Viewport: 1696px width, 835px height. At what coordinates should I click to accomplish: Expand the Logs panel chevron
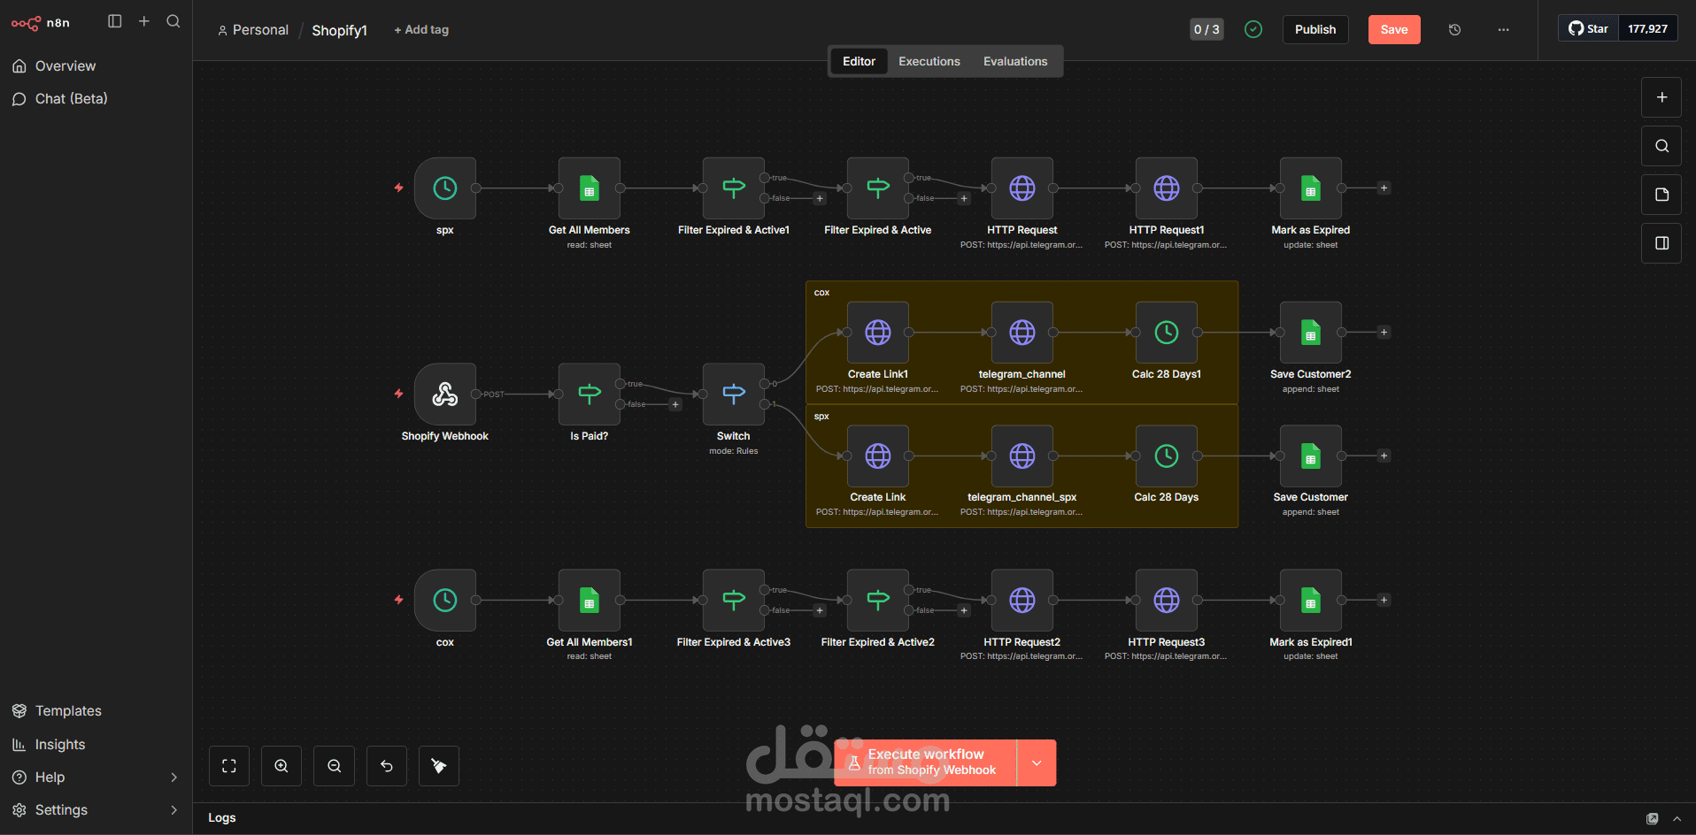point(1677,819)
